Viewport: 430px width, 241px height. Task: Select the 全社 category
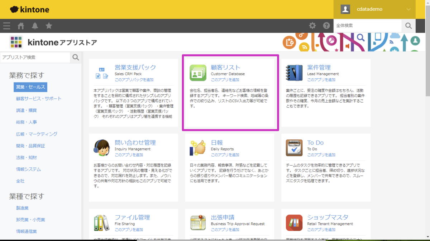[x=20, y=181]
